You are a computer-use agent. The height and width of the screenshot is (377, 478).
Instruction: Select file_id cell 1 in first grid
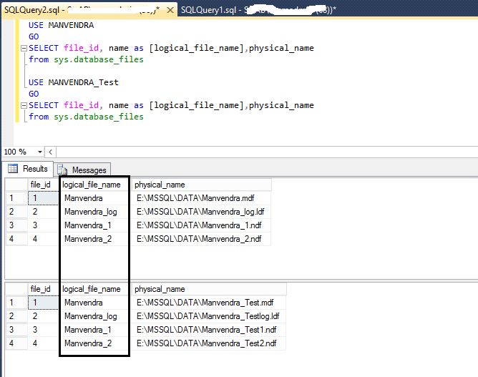point(43,198)
